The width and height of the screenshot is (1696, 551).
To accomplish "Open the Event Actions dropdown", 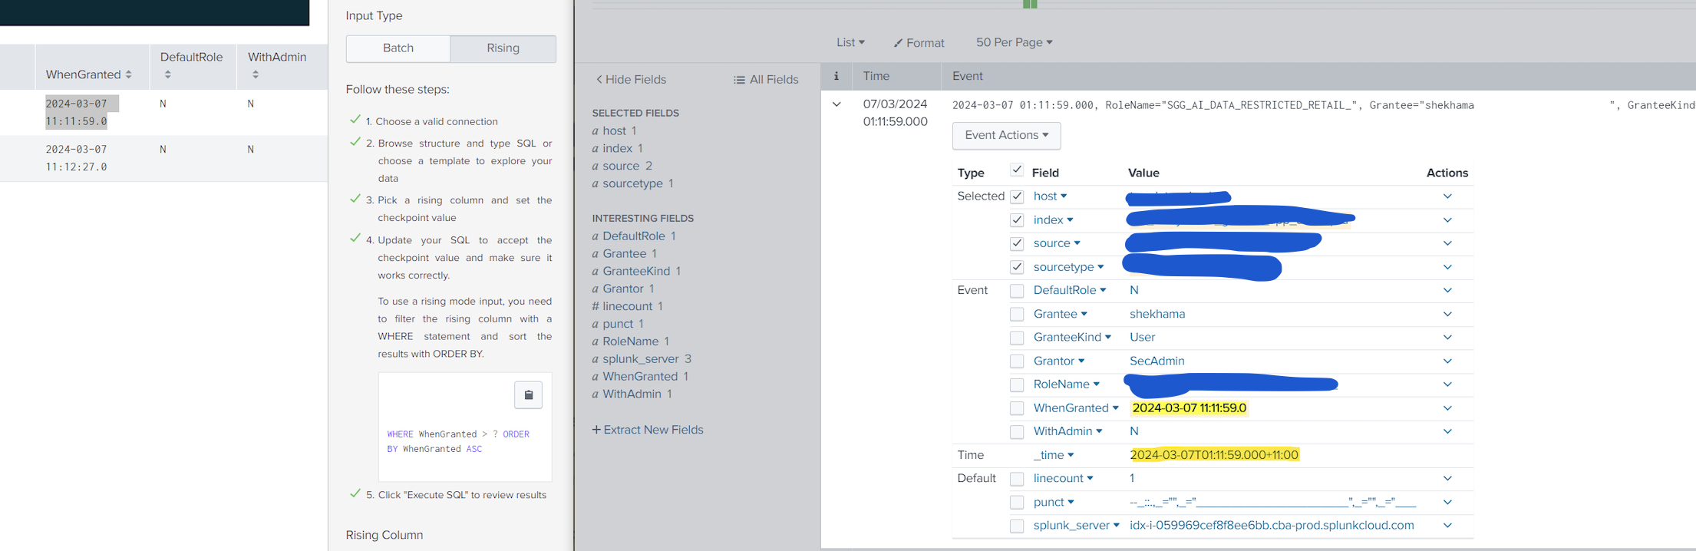I will click(x=1006, y=135).
